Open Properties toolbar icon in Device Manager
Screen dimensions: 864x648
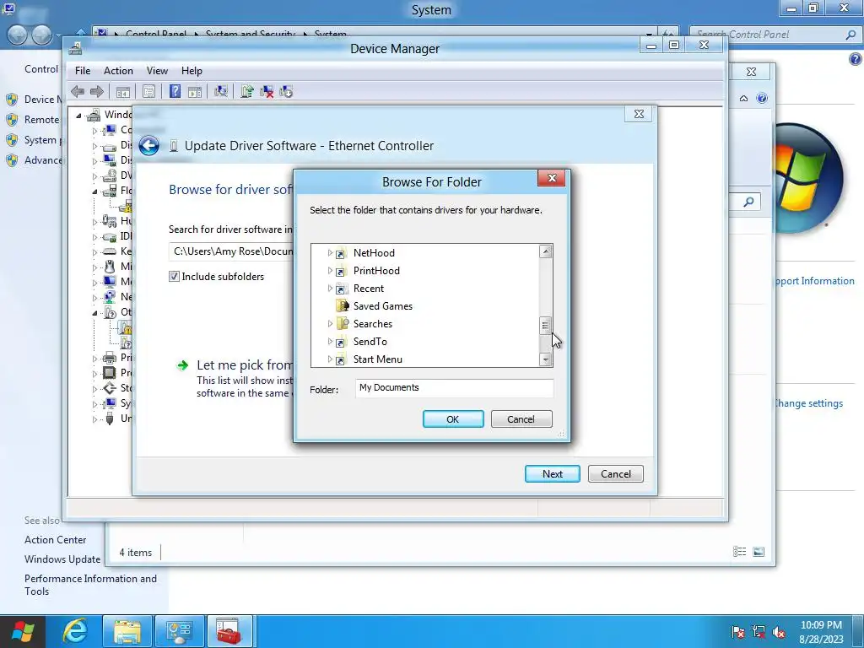tap(148, 91)
